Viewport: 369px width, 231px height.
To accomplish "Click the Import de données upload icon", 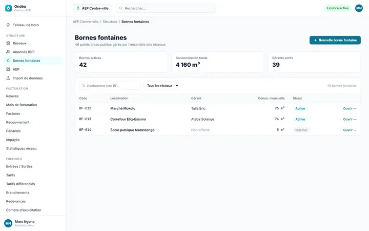I will click(x=8, y=78).
